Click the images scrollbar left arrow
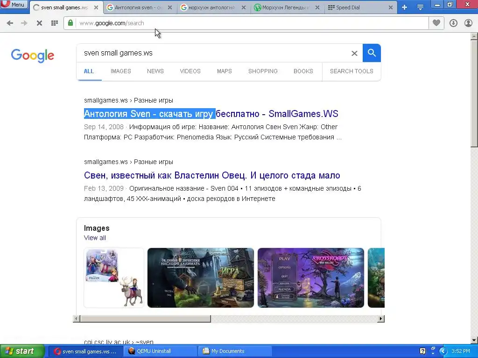The image size is (478, 358). 77,319
